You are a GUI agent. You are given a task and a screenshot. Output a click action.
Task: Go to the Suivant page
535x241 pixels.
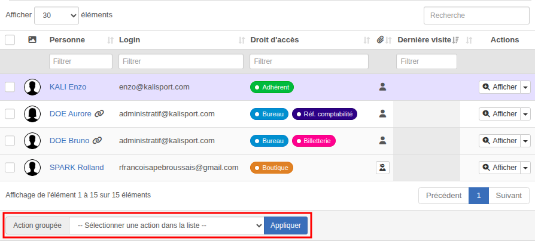coord(509,196)
